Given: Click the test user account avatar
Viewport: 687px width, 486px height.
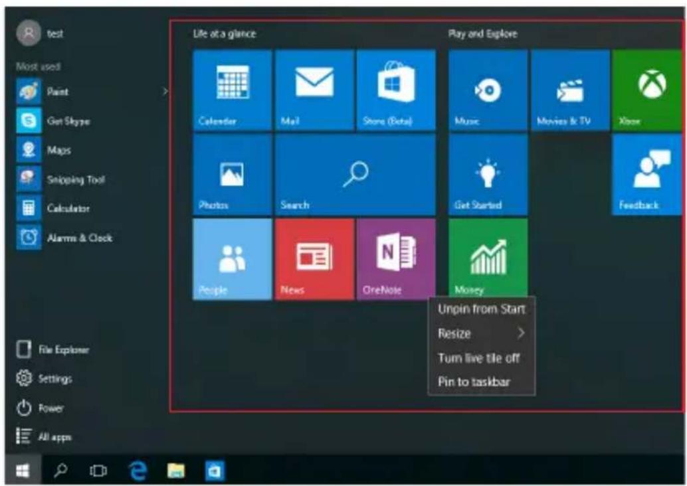Looking at the screenshot, I should 29,33.
